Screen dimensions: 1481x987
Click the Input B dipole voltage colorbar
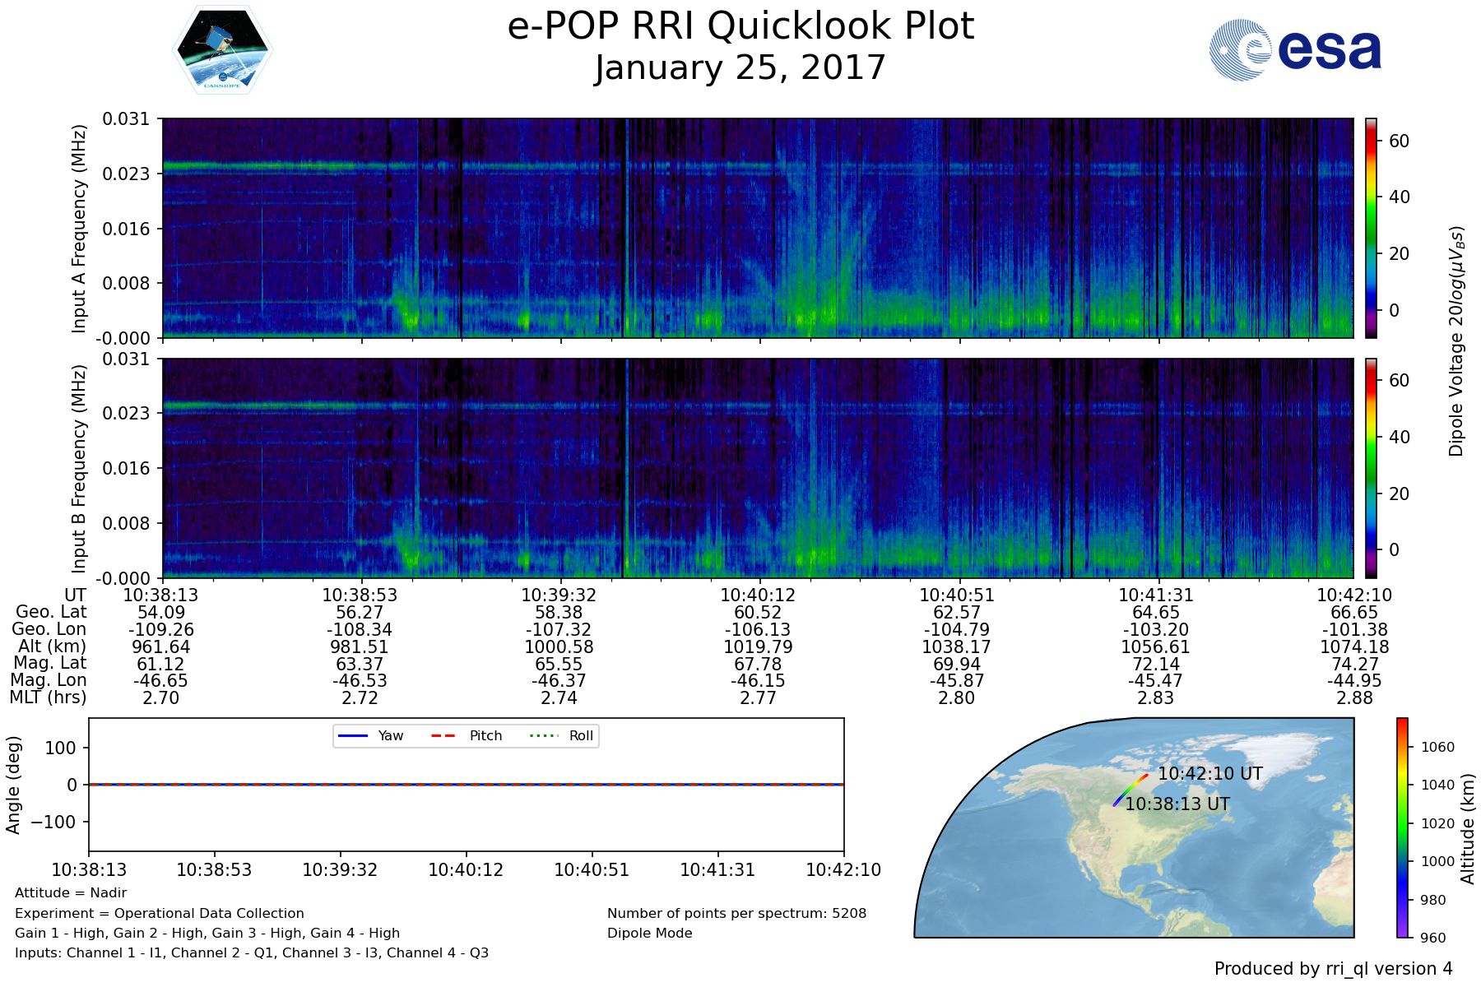(1371, 468)
